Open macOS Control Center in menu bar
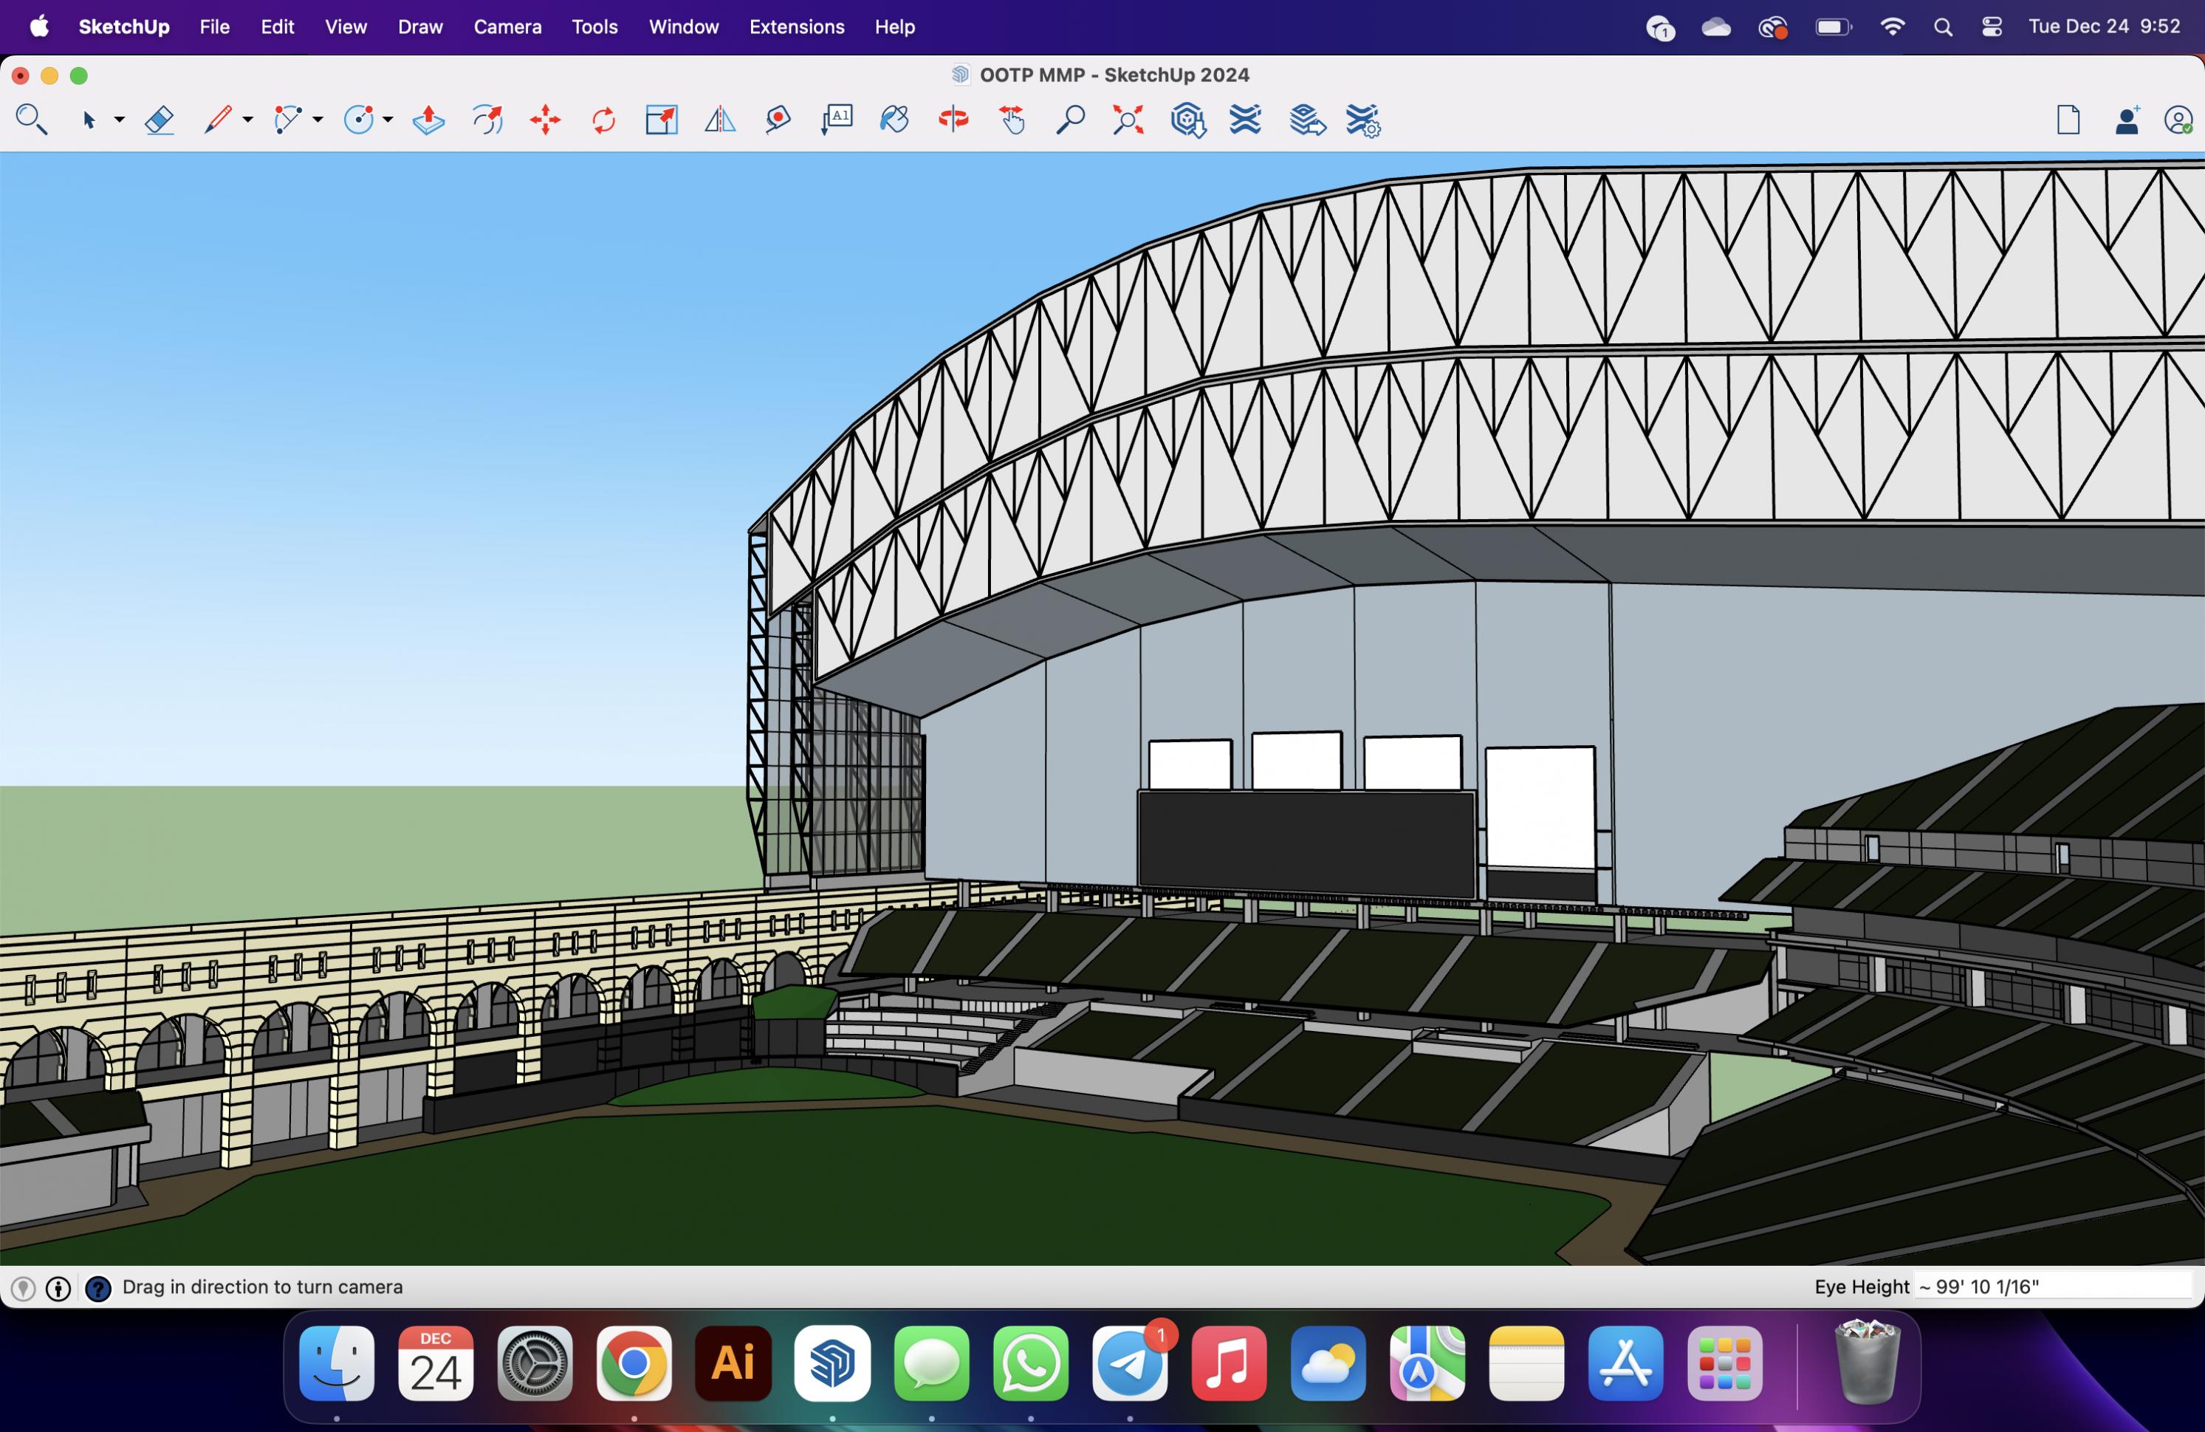The width and height of the screenshot is (2205, 1432). (x=1991, y=27)
